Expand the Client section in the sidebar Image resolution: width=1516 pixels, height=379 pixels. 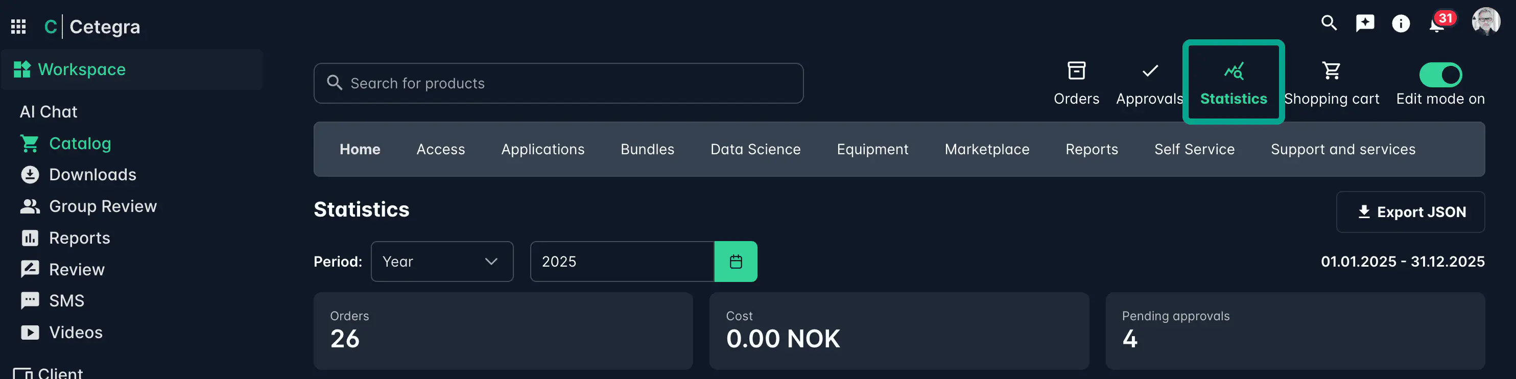(x=59, y=372)
